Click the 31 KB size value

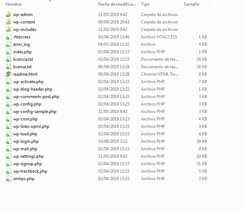point(202,164)
